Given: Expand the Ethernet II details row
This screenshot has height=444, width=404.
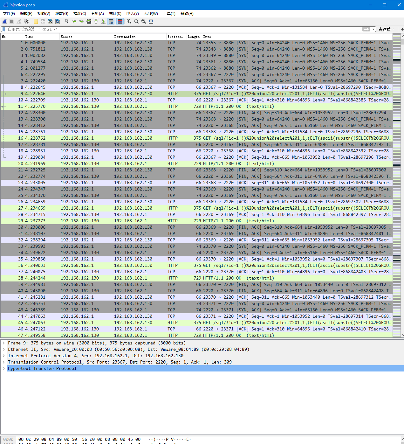Looking at the screenshot, I should tap(4, 349).
